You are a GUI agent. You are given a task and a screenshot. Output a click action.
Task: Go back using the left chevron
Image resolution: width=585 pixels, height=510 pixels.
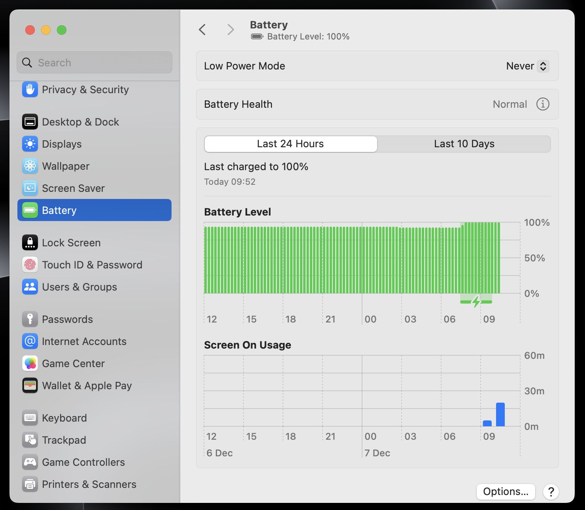pos(202,30)
